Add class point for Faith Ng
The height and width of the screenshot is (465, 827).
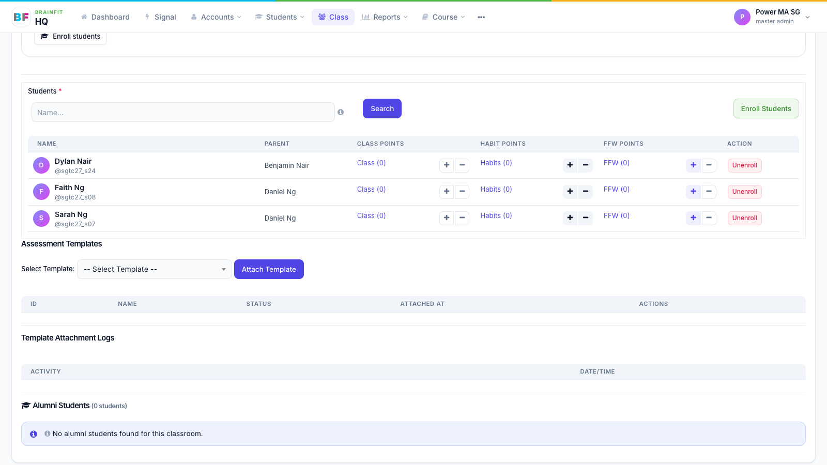tap(447, 192)
